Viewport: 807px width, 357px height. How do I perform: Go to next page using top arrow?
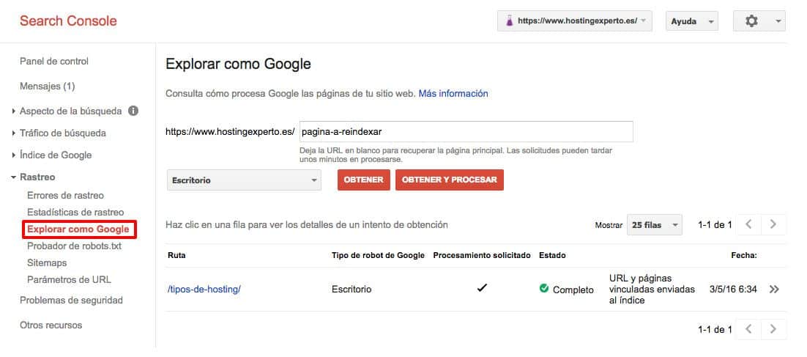tap(773, 224)
